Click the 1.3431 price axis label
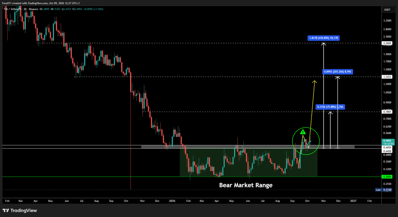This screenshot has height=217, width=398. 387,77
